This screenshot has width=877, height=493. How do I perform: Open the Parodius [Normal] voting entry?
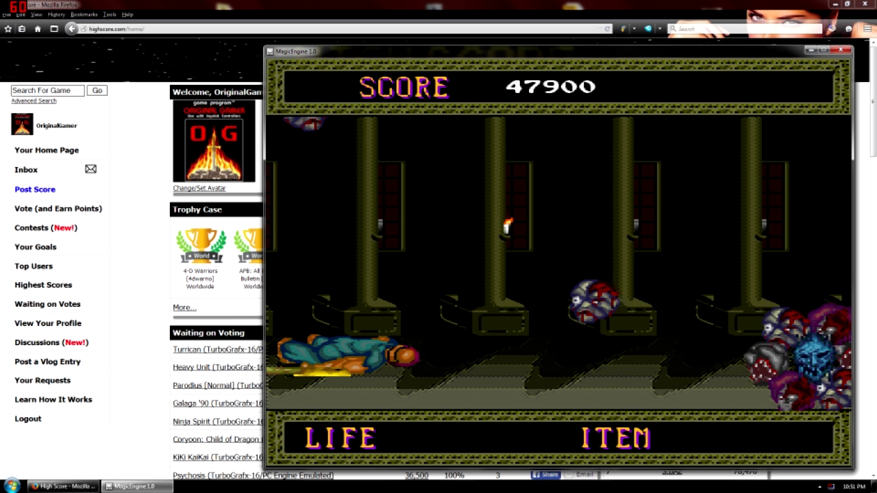217,385
